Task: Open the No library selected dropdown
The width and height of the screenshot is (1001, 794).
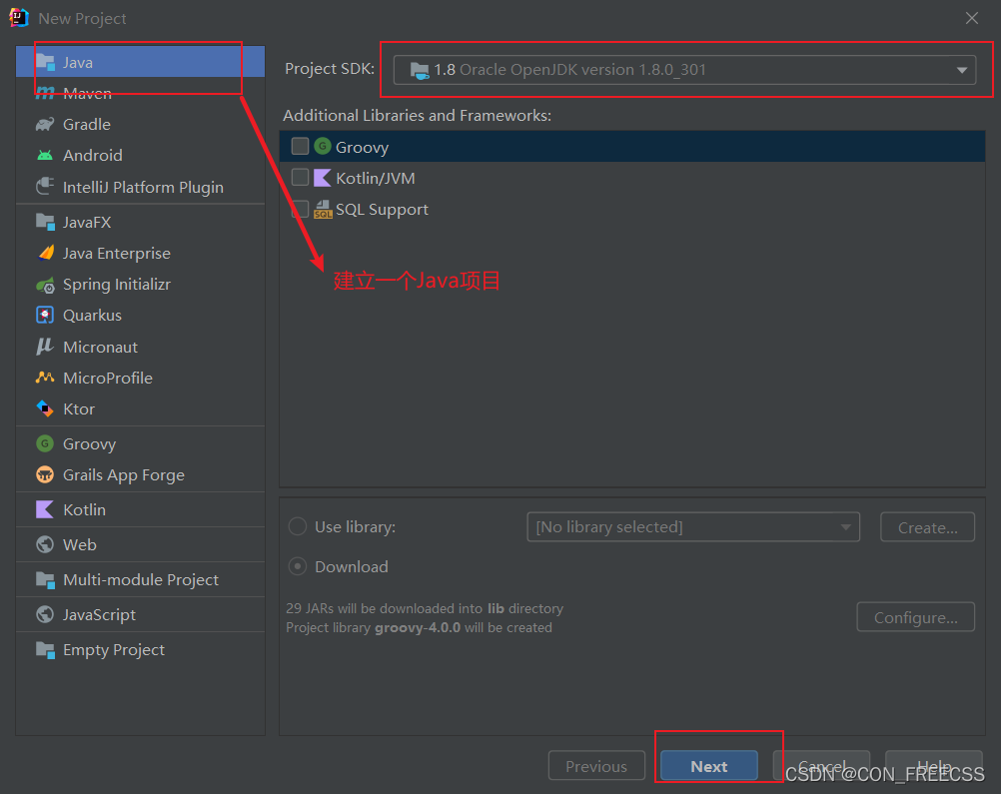Action: coord(693,526)
